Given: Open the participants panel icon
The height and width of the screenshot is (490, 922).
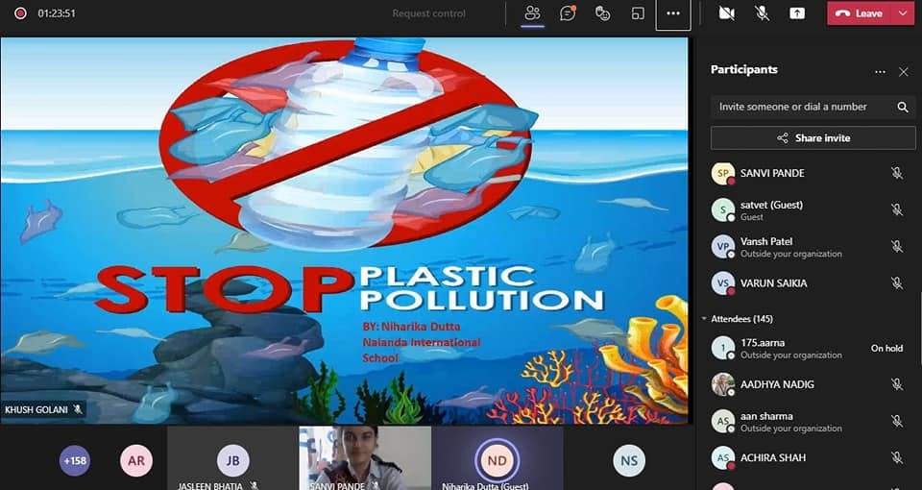Looking at the screenshot, I should pos(533,13).
